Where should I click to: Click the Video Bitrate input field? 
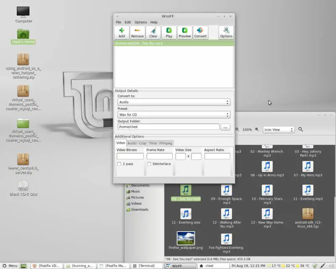(x=130, y=156)
